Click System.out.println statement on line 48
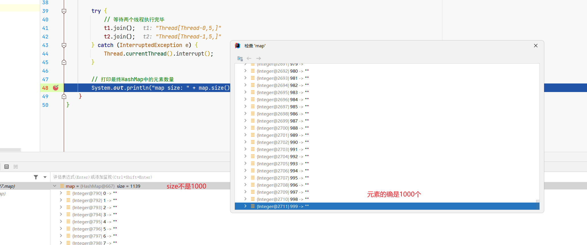 point(161,88)
